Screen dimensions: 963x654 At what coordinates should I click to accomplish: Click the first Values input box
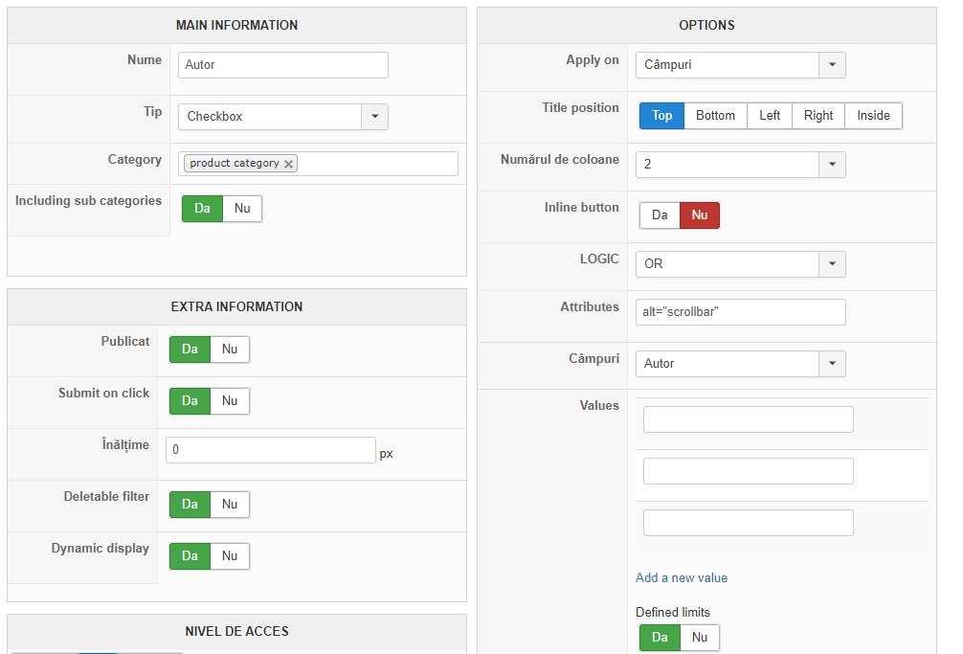pos(748,419)
